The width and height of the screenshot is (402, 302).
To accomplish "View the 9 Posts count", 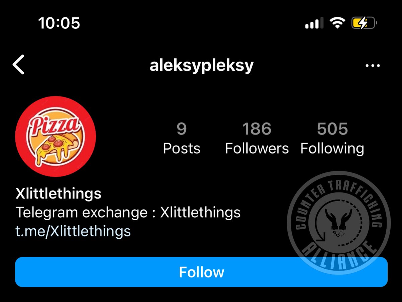I will point(182,139).
